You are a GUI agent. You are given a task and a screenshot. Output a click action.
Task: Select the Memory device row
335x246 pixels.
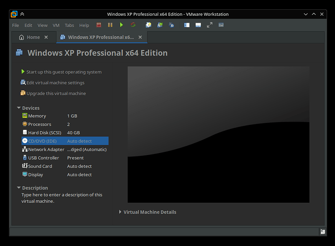point(65,116)
